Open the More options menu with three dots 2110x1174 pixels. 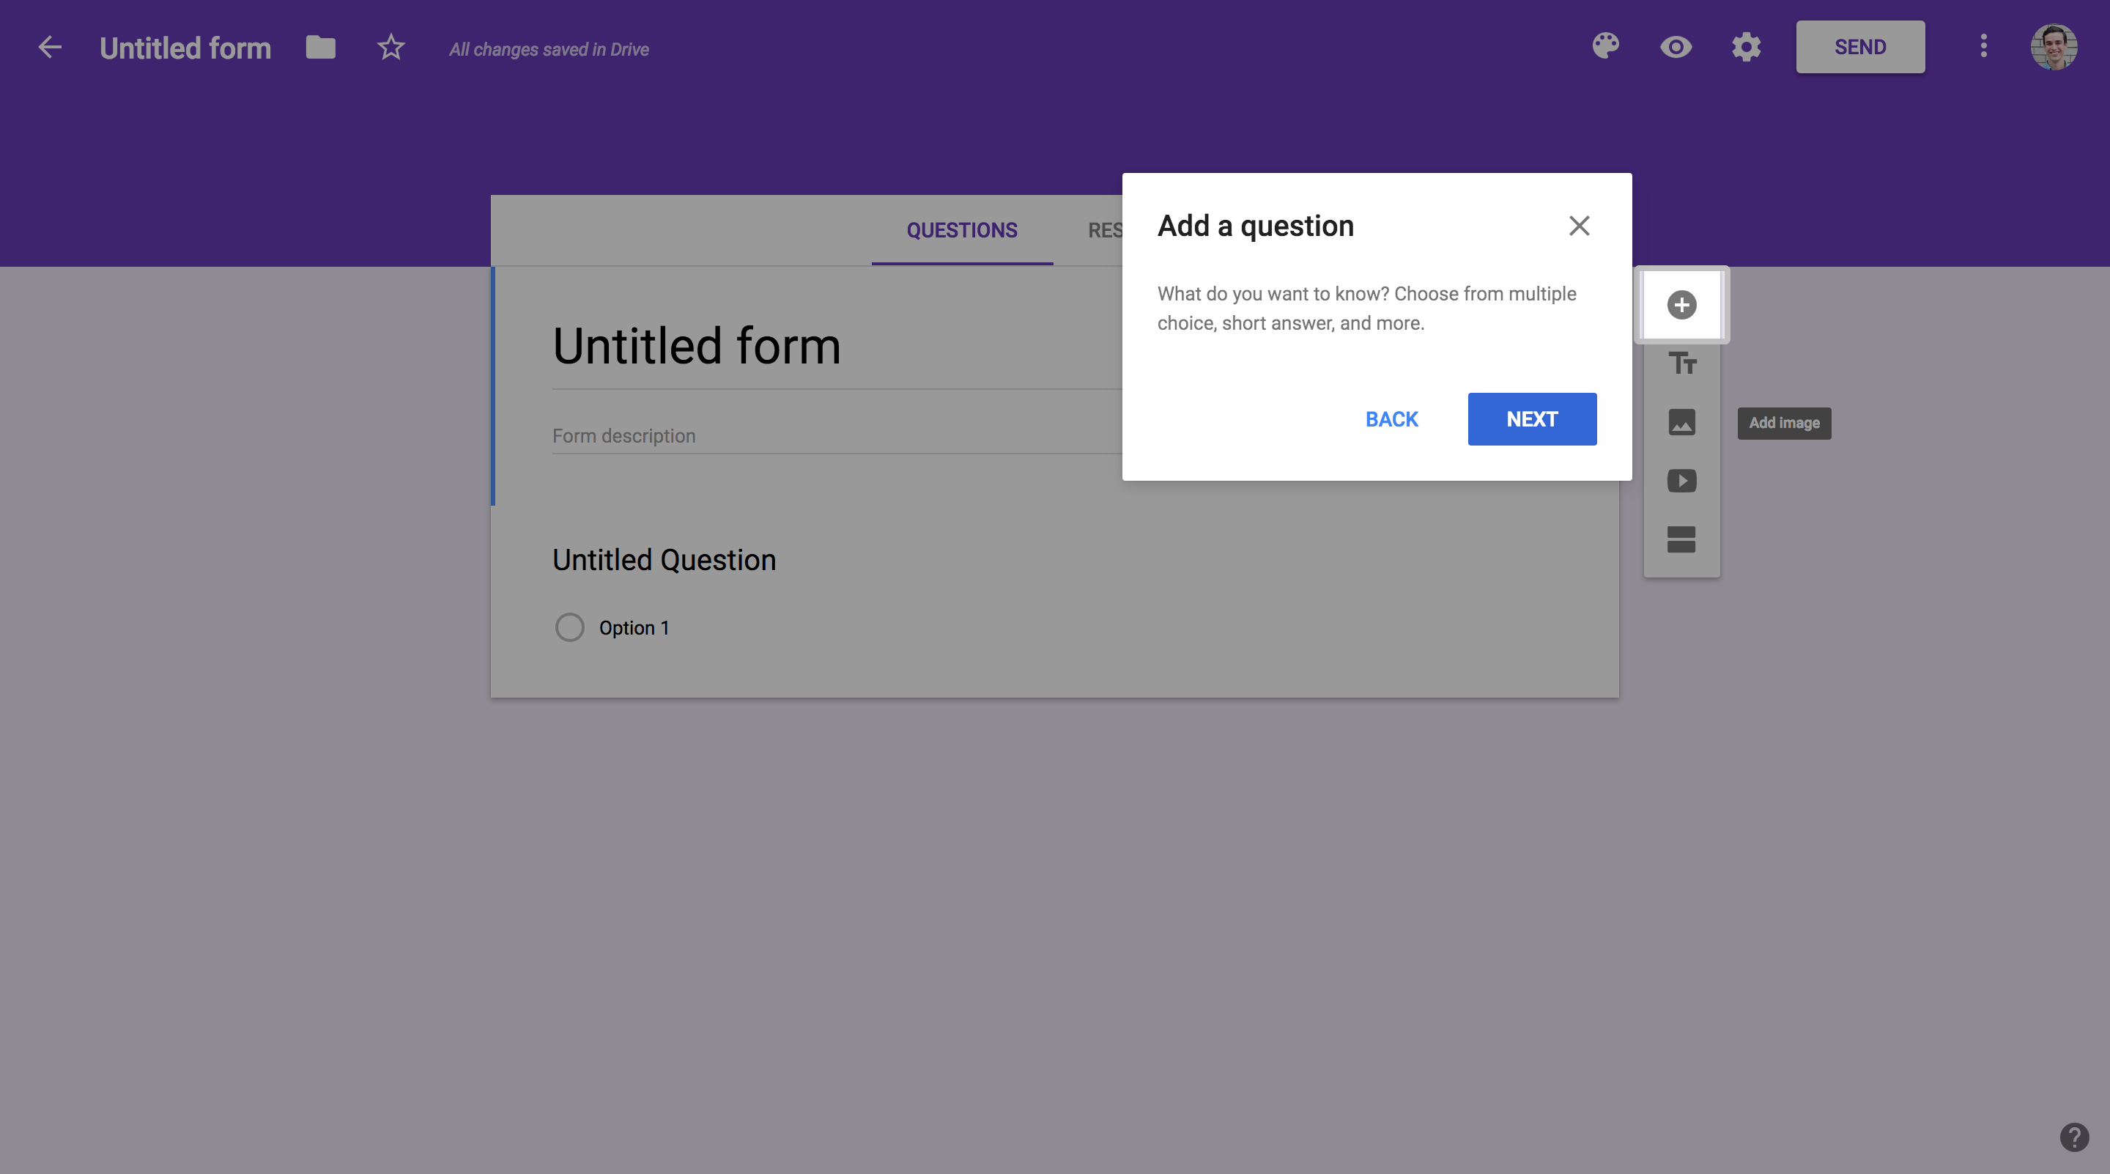1983,47
